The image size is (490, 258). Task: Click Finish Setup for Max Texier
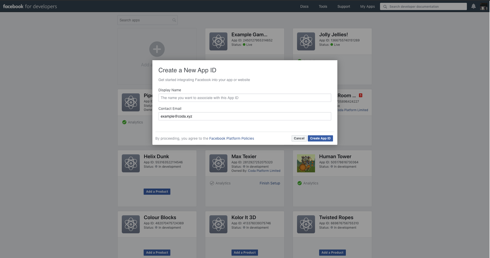pos(270,183)
